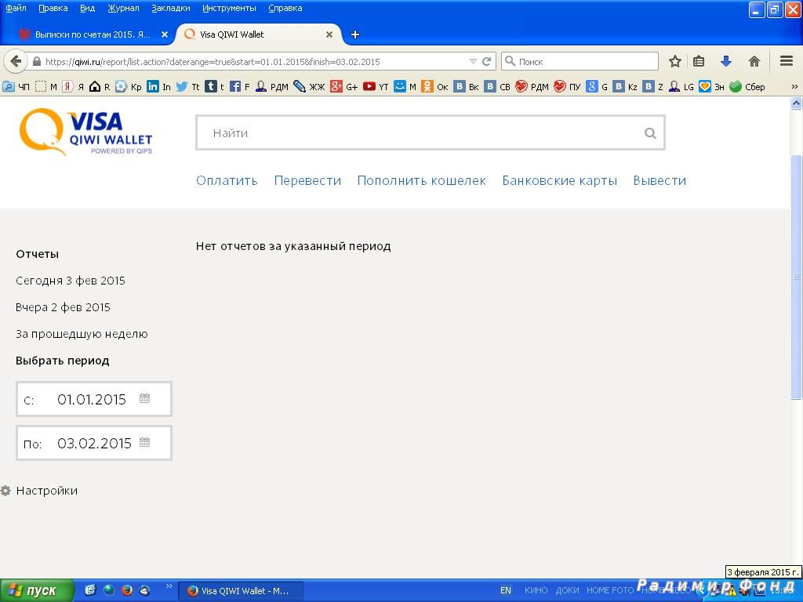
Task: Open the ВКонтакте 'Вк' bookmark
Action: point(467,86)
